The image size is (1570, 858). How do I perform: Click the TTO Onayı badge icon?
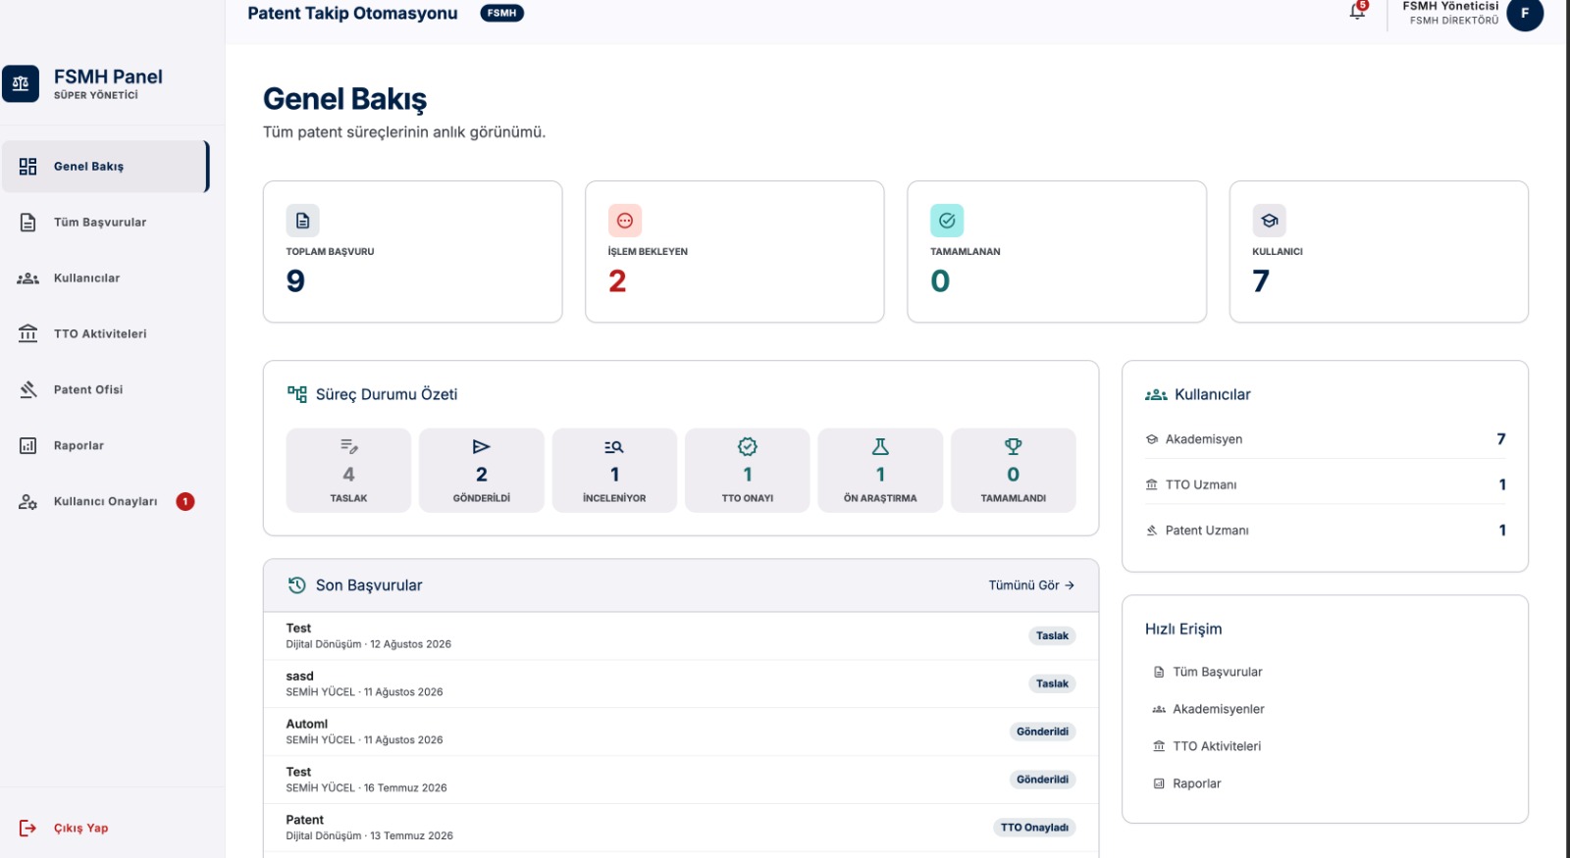click(748, 447)
